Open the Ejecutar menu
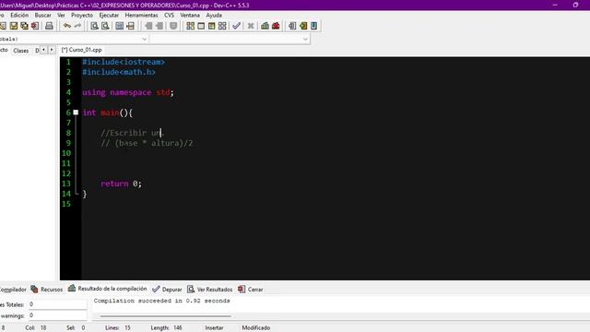The image size is (590, 332). pyautogui.click(x=109, y=15)
